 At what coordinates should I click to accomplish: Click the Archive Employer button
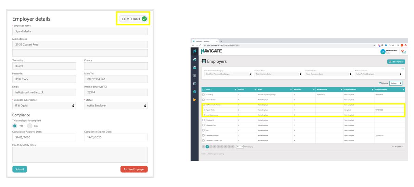pos(134,169)
